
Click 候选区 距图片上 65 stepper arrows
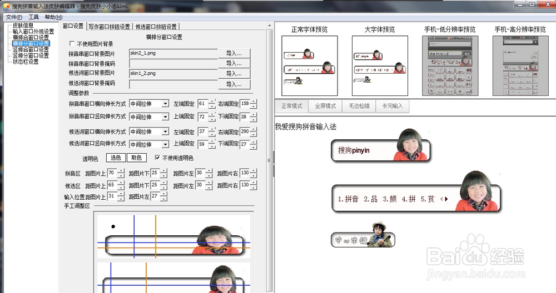pos(121,185)
